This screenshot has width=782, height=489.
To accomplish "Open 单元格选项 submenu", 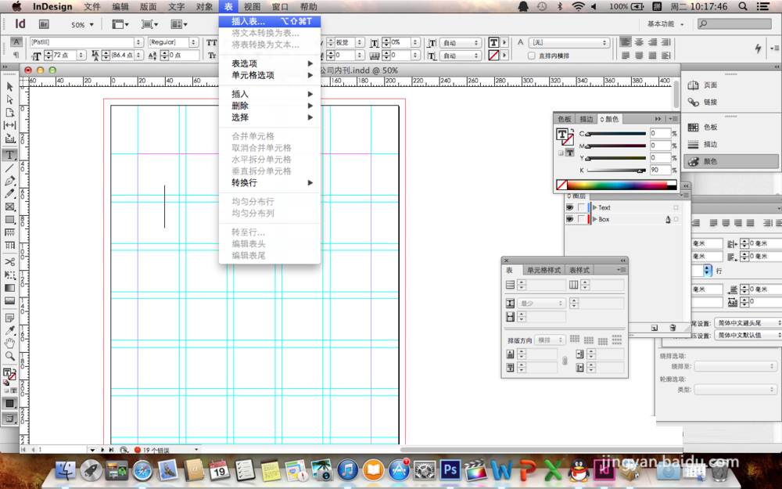I will 270,75.
